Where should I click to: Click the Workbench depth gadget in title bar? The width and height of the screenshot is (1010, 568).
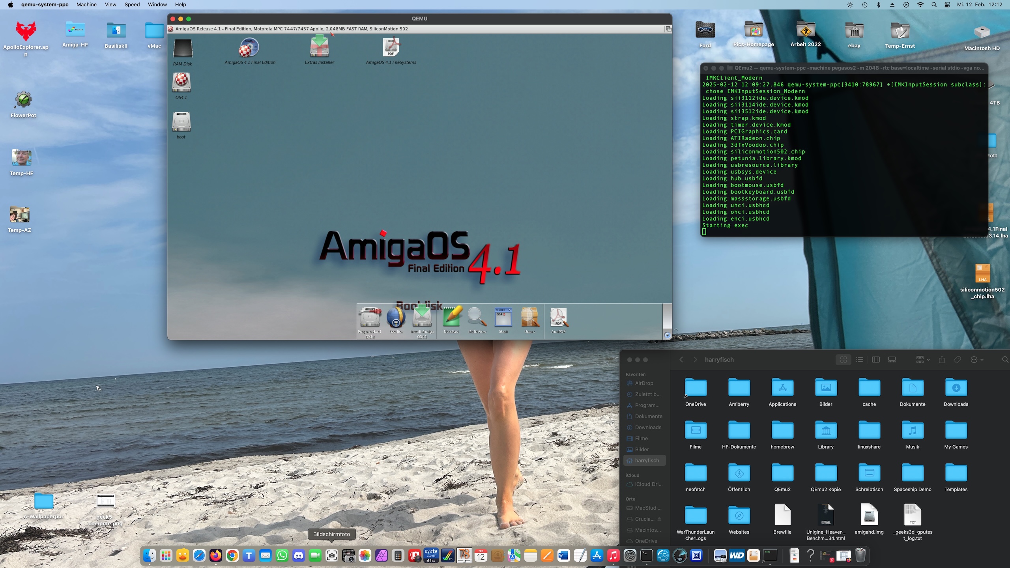coord(668,29)
